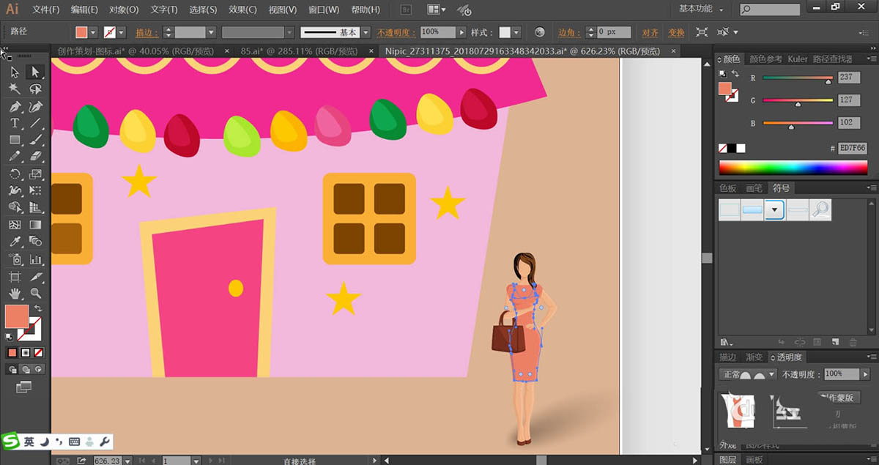Viewport: 879px width, 465px height.
Task: Select the Rectangle tool
Action: pos(15,140)
